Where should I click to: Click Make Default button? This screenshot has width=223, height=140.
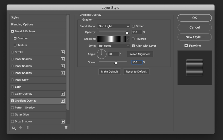[109, 72]
